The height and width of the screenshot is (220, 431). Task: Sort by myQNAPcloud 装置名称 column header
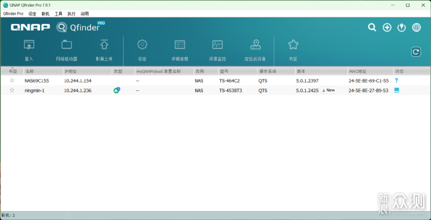164,71
